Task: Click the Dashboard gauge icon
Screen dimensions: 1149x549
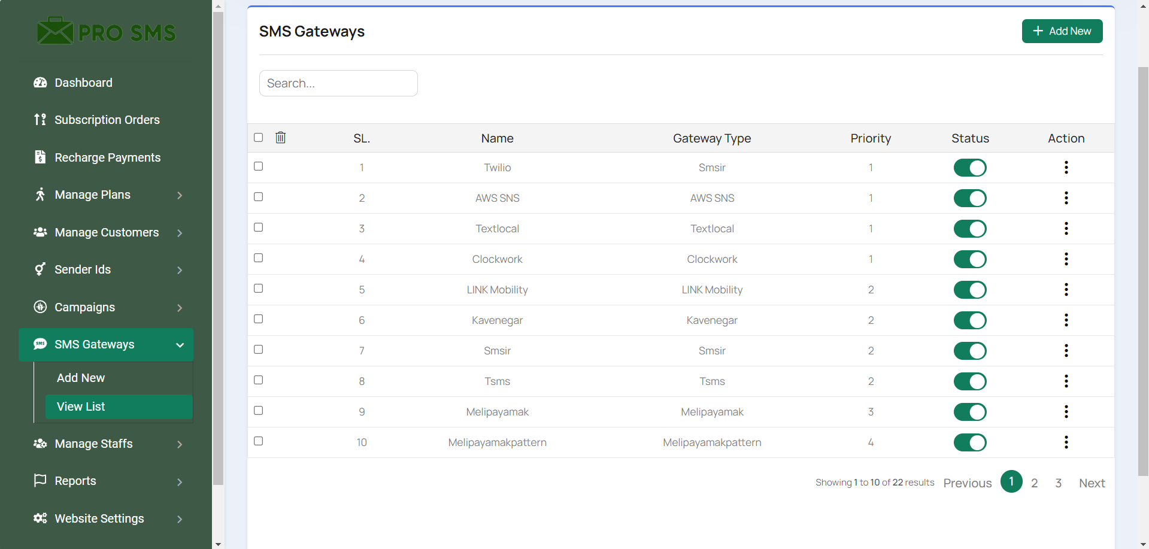Action: point(40,83)
